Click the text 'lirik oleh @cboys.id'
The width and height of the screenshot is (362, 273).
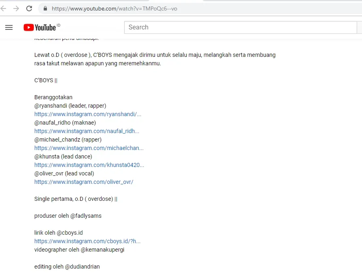[58, 233]
